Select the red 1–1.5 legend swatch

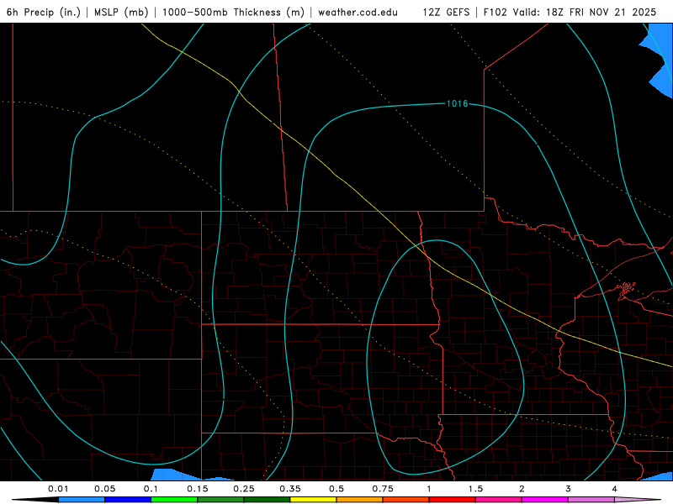pyautogui.click(x=453, y=500)
